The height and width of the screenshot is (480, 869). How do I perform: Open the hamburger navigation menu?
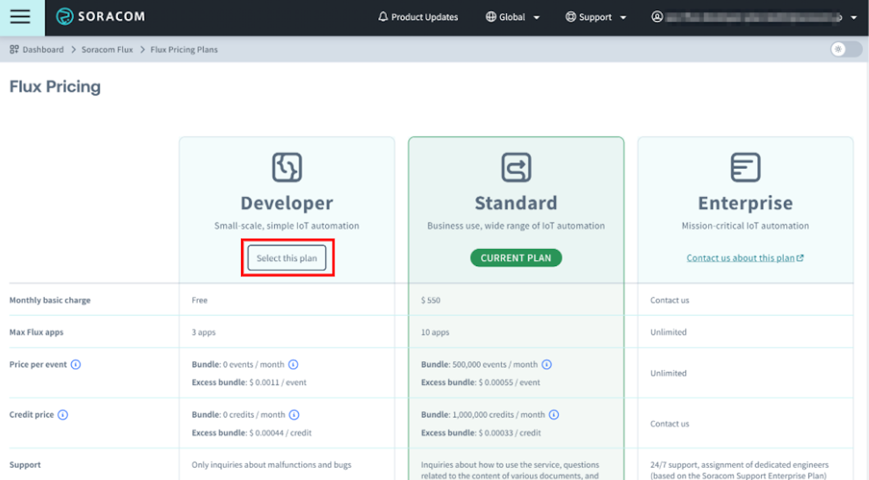coord(21,17)
